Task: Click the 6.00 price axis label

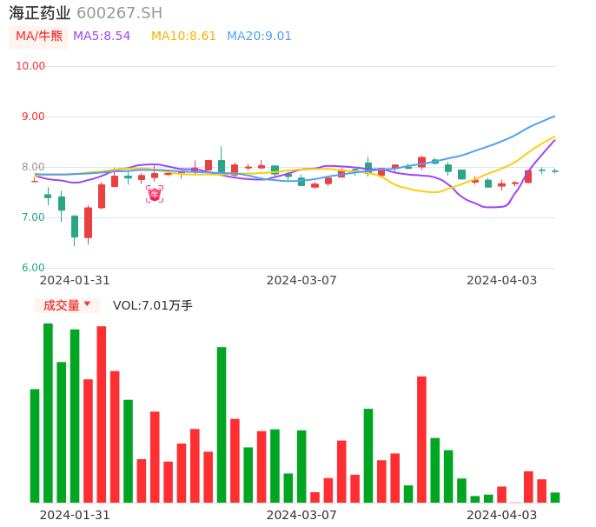Action: click(x=33, y=268)
